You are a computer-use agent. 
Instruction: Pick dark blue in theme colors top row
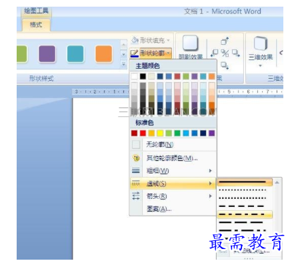pyautogui.click(x=160, y=76)
